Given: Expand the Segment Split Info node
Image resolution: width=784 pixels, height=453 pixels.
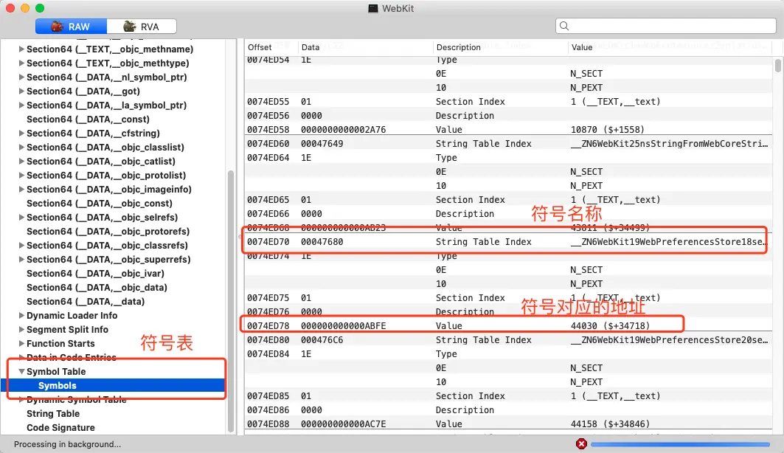Looking at the screenshot, I should [x=21, y=329].
